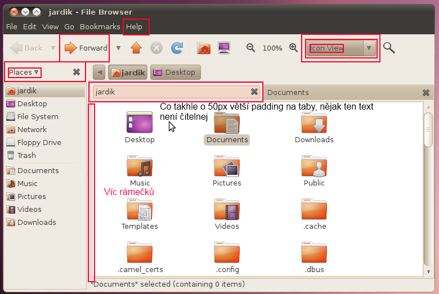Click the vertical scrollbar handle
This screenshot has width=439, height=294.
[x=428, y=129]
